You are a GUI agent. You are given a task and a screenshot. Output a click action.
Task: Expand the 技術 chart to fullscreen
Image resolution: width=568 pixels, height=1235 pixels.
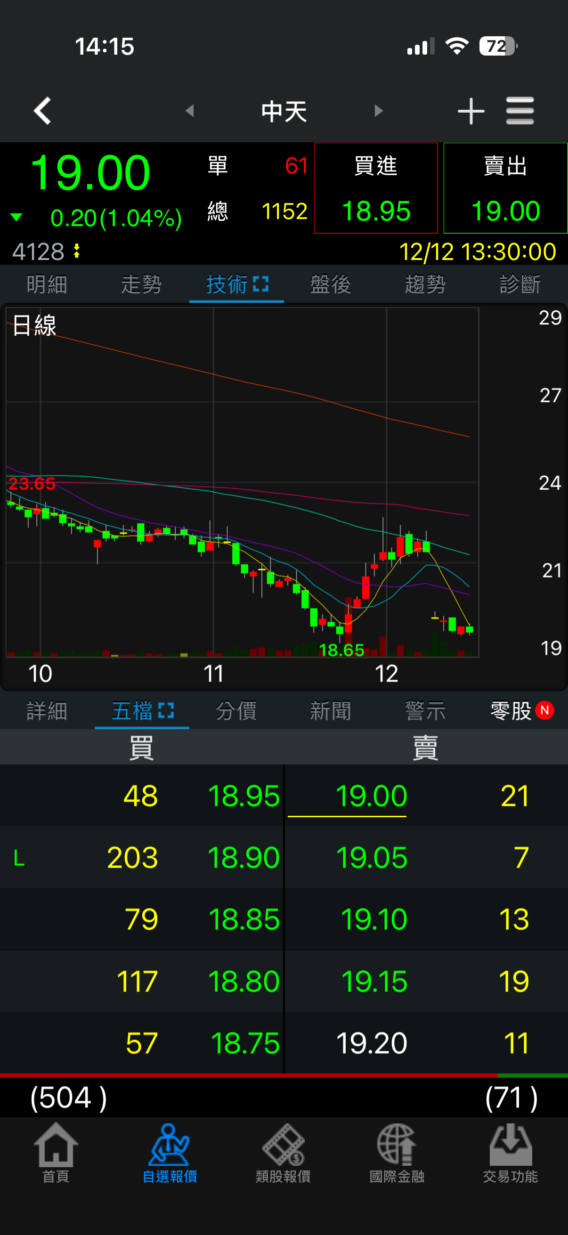click(x=260, y=284)
